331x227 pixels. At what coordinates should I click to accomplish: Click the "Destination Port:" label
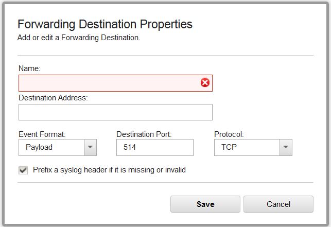[x=144, y=134]
